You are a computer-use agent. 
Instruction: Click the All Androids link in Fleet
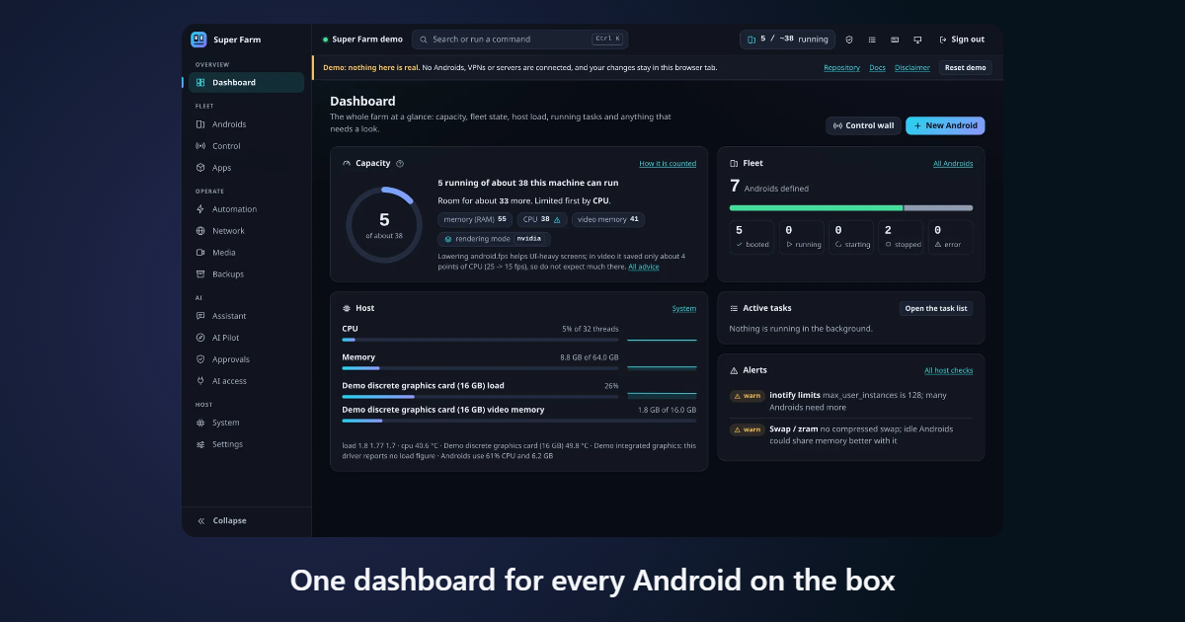click(x=953, y=164)
